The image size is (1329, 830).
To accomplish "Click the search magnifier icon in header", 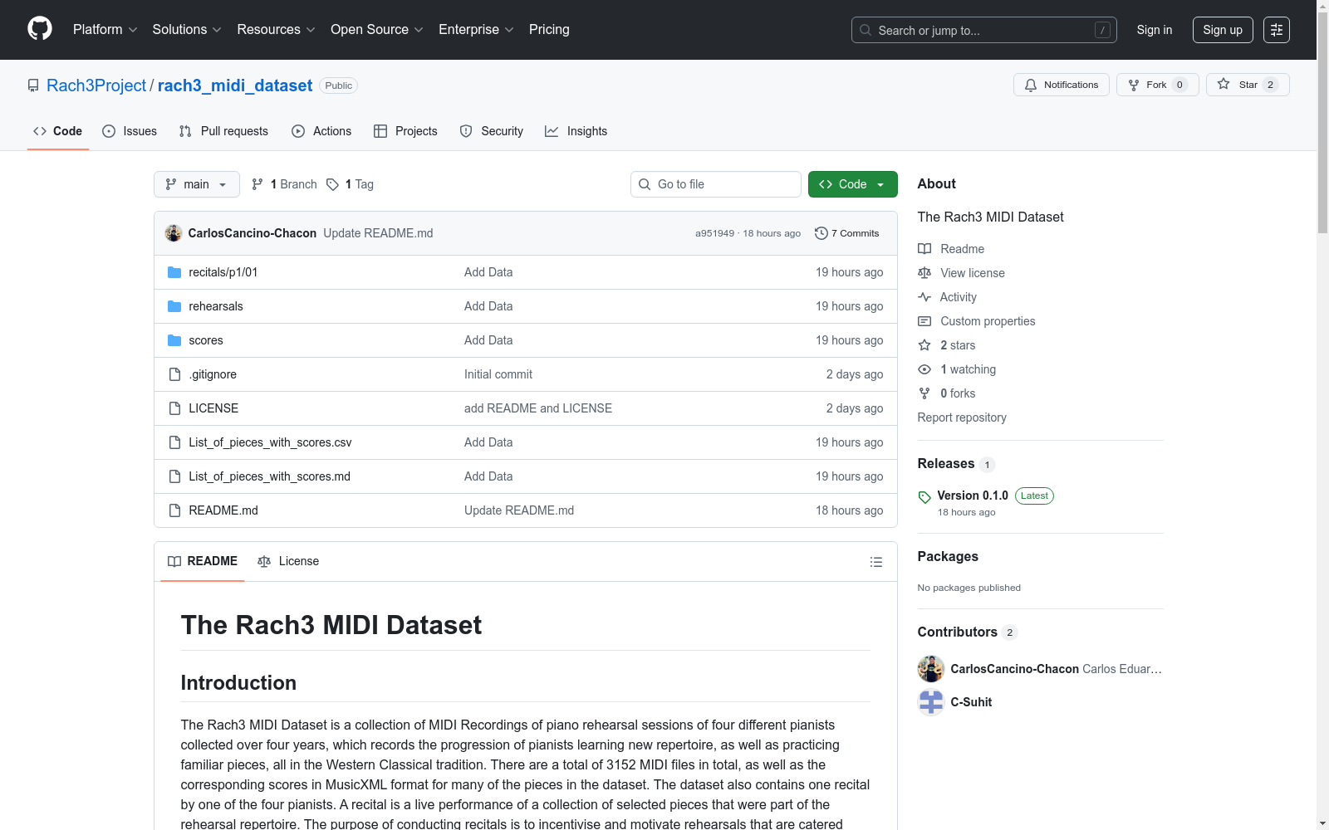I will [866, 30].
